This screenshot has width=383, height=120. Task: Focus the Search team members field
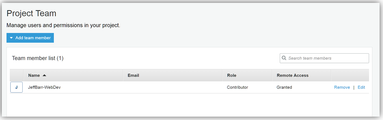coord(327,58)
